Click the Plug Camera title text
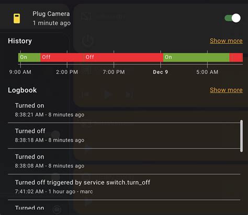The image size is (248, 215). (x=51, y=14)
